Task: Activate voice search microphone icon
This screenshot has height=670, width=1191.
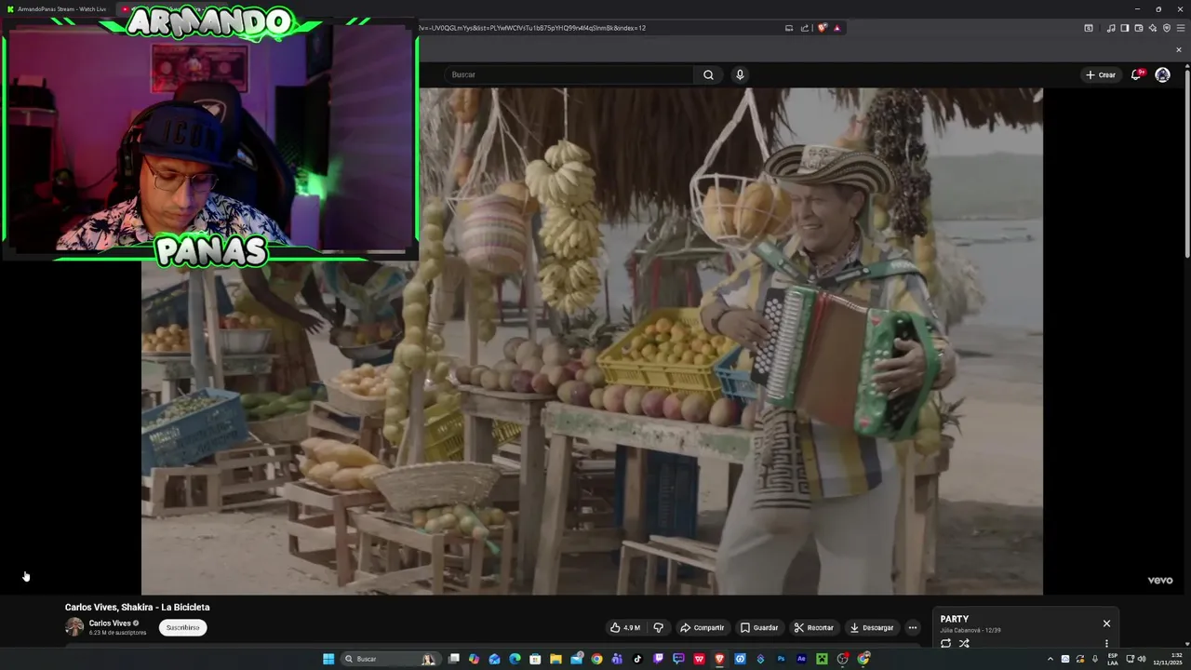Action: point(740,74)
